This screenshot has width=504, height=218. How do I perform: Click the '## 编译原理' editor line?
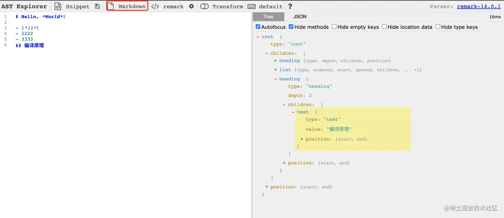point(30,45)
